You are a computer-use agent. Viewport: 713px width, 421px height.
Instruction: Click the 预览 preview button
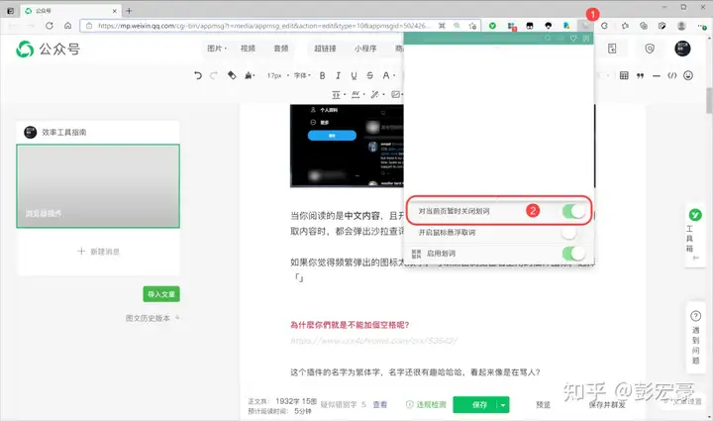pyautogui.click(x=543, y=404)
